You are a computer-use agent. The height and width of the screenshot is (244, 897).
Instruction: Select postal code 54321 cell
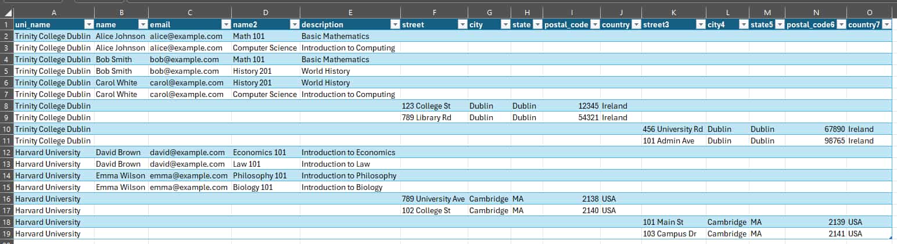571,117
